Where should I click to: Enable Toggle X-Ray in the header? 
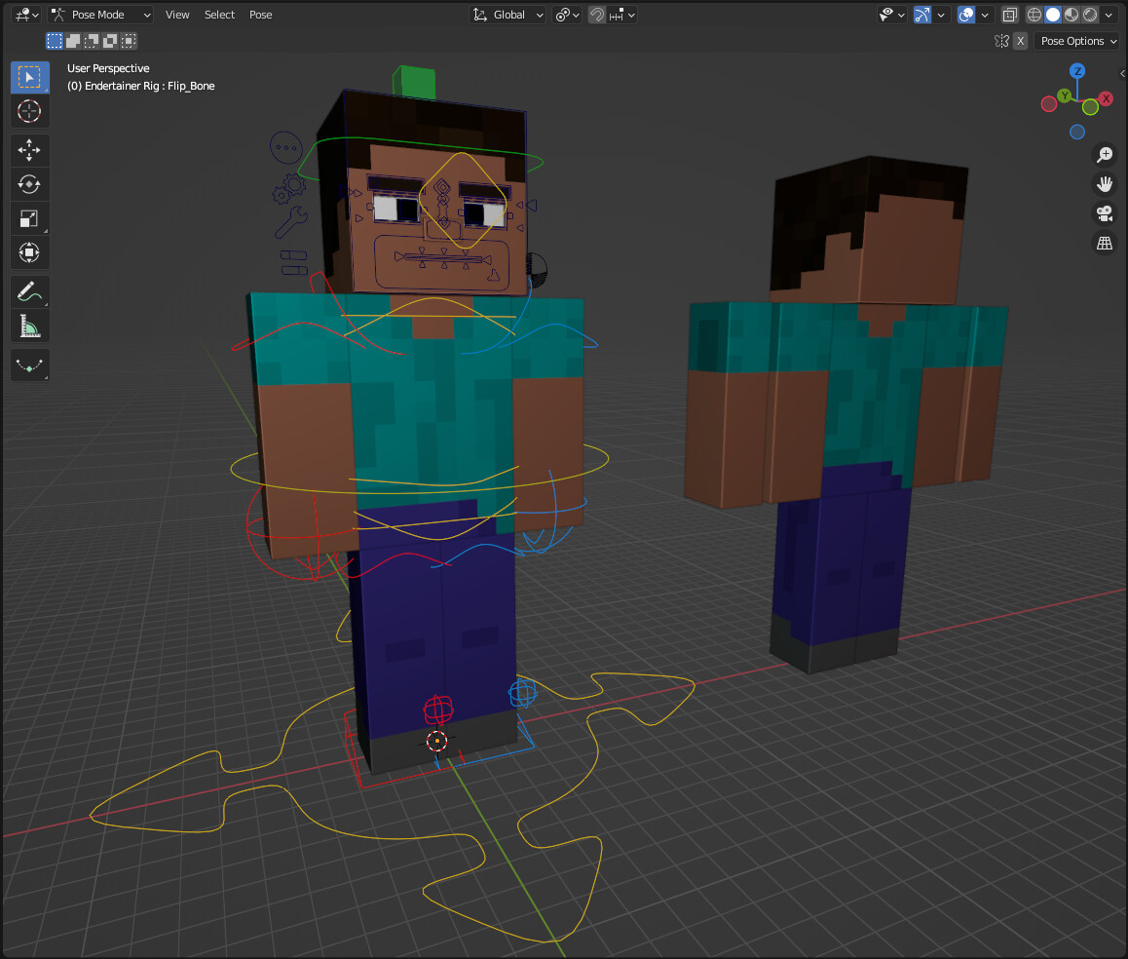click(x=1010, y=15)
